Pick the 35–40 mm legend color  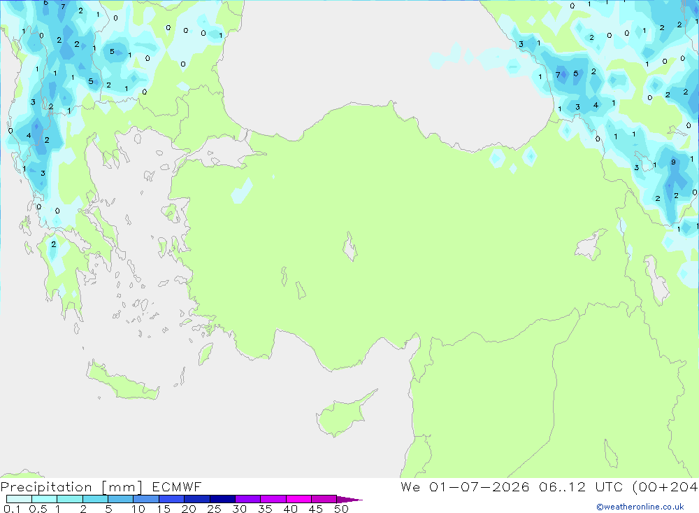pos(273,499)
